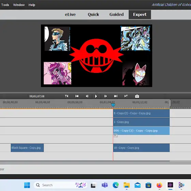Select the 1 - Copy.jpg clip
This screenshot has width=191, height=191.
click(141, 122)
